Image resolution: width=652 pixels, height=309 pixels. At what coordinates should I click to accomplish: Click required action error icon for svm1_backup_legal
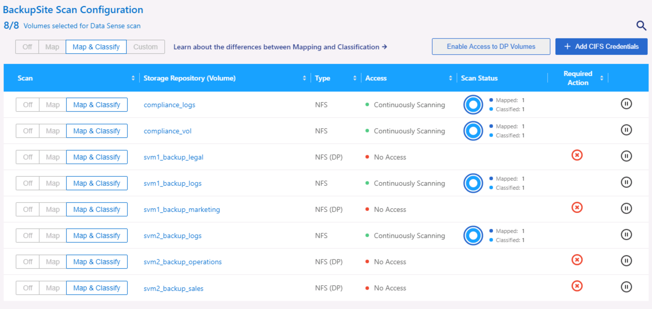(x=577, y=155)
